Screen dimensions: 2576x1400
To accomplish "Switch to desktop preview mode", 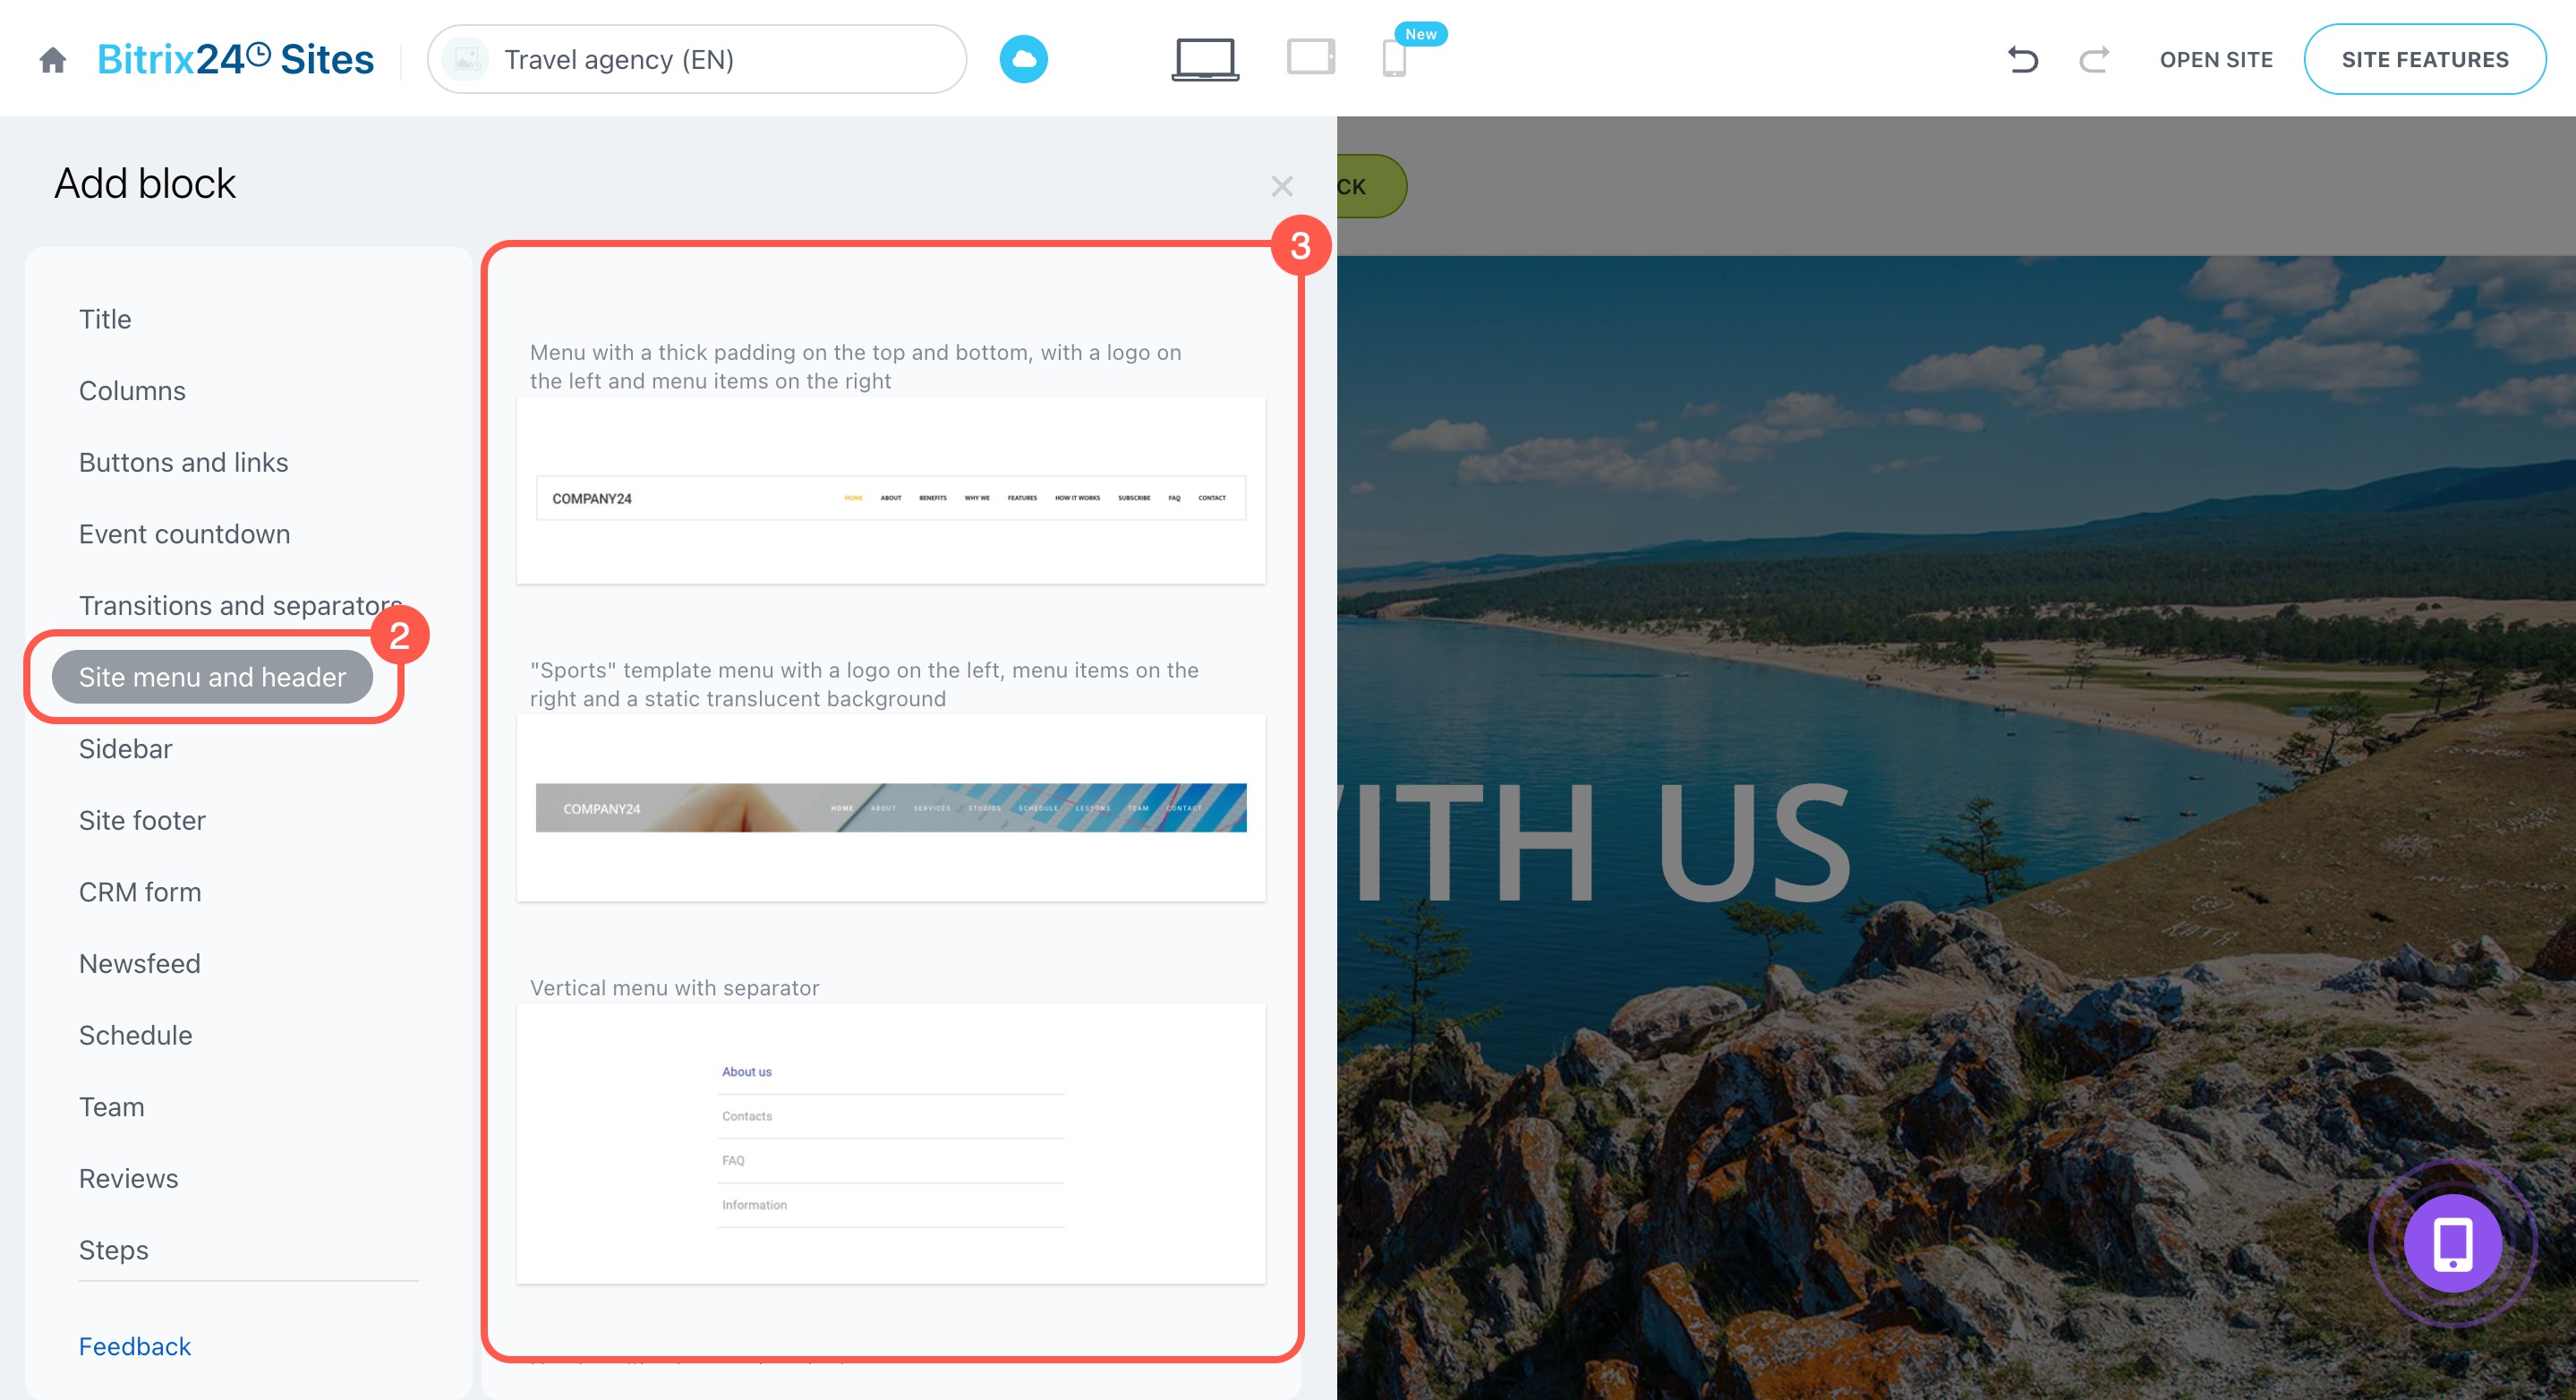I will 1205,60.
